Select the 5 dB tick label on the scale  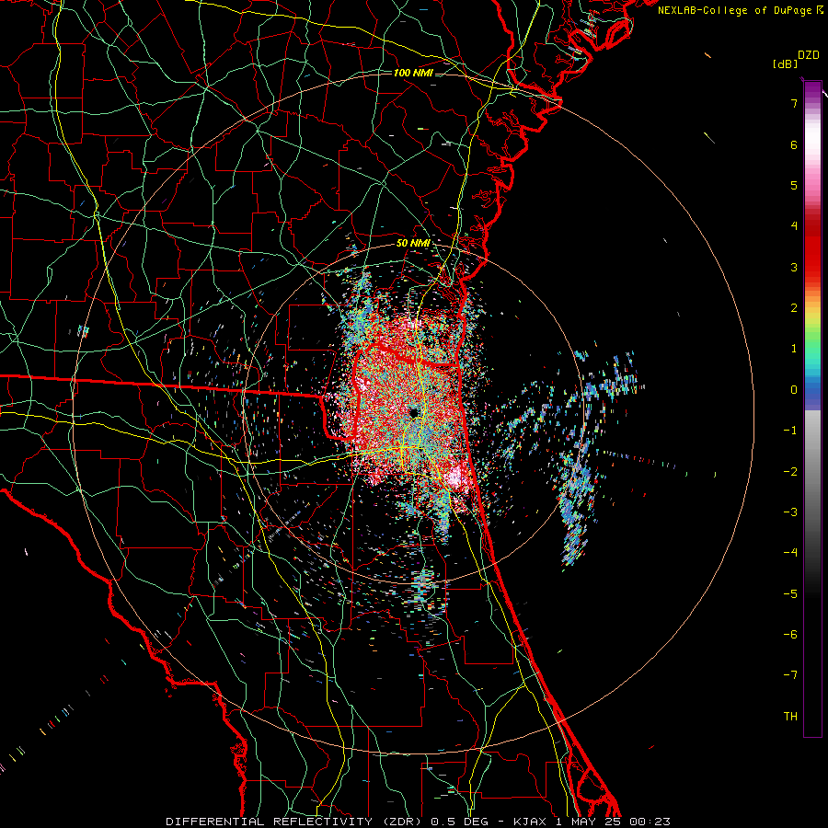coord(794,185)
